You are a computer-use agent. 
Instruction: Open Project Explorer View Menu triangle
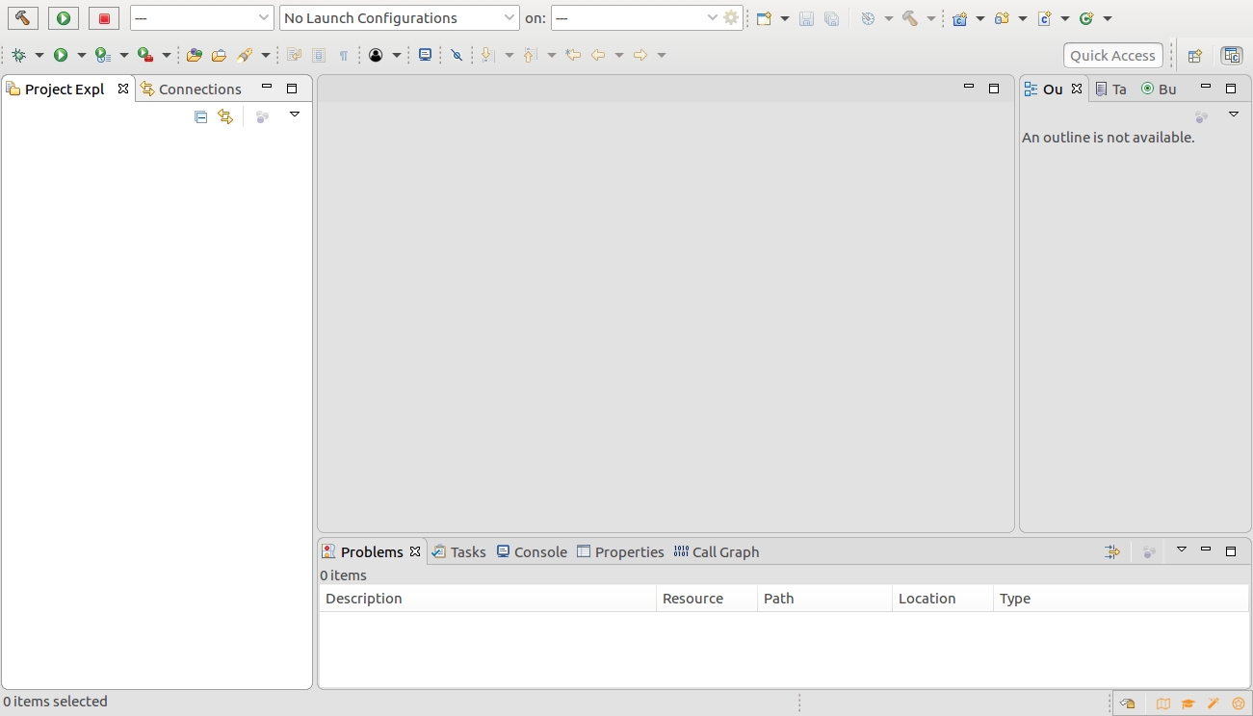pyautogui.click(x=295, y=115)
